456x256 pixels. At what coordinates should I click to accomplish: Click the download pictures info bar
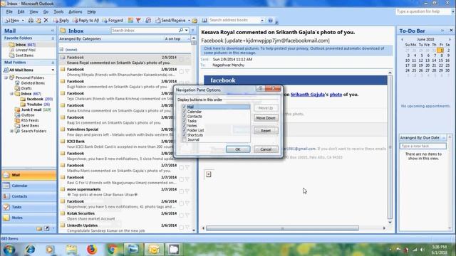coord(296,50)
